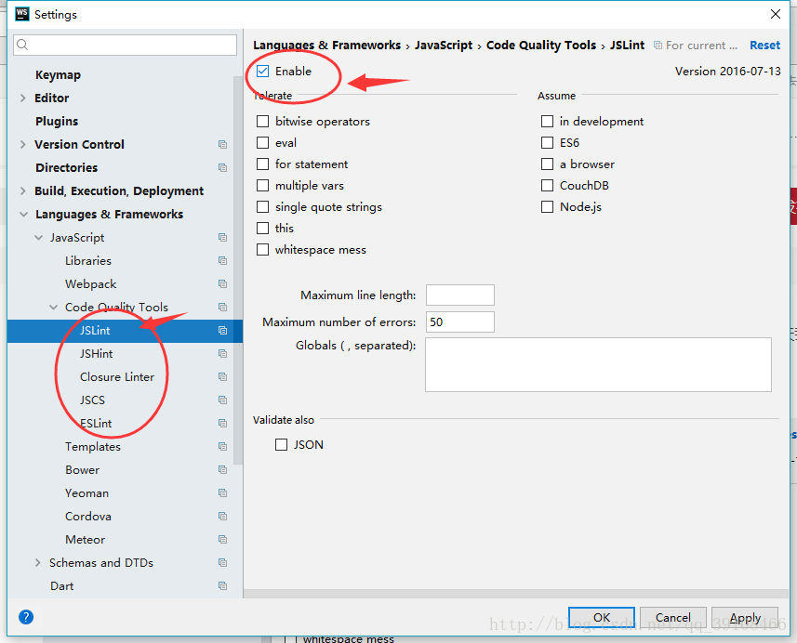This screenshot has height=643, width=797.
Task: Collapse Languages & Frameworks node
Action: click(23, 215)
